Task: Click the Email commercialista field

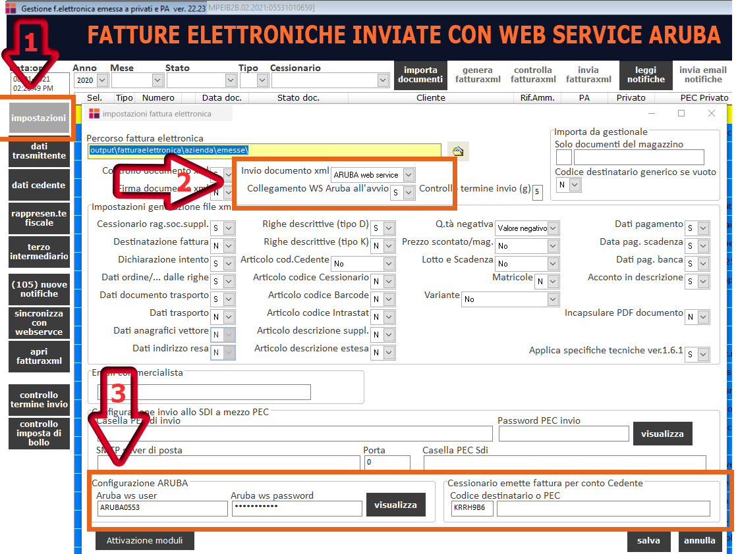Action: 204,392
